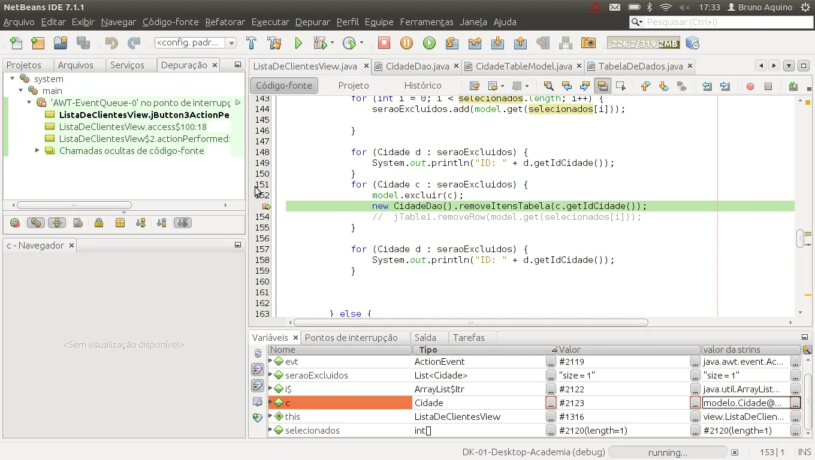This screenshot has width=815, height=460.
Task: Toggle alphabetical sort in Debugging panel
Action: point(162,223)
